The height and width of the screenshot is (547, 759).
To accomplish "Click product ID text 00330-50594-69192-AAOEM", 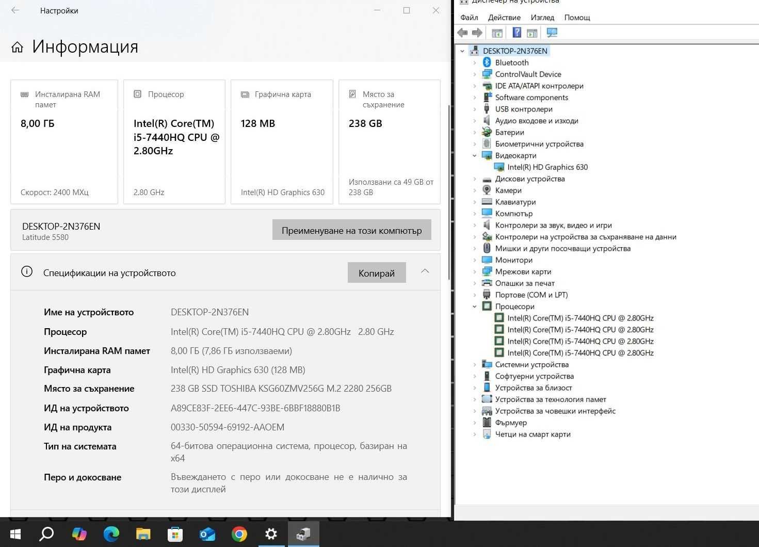I will [228, 427].
